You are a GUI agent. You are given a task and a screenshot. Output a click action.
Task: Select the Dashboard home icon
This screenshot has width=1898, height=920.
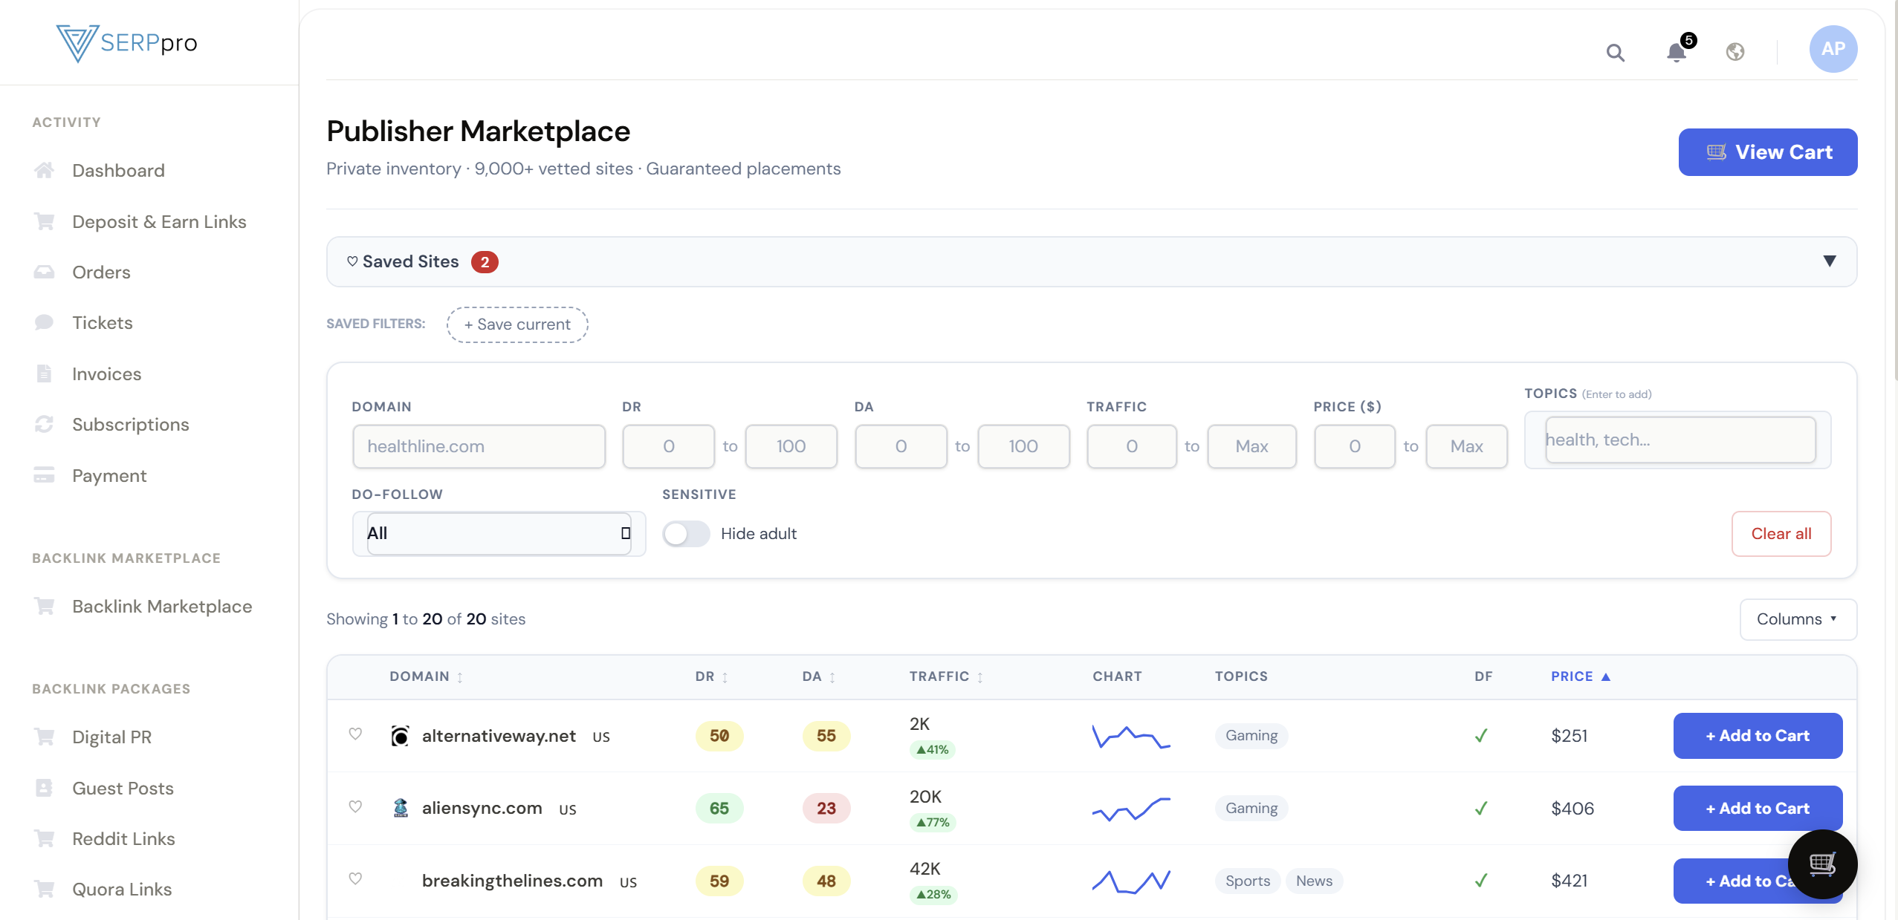coord(44,170)
